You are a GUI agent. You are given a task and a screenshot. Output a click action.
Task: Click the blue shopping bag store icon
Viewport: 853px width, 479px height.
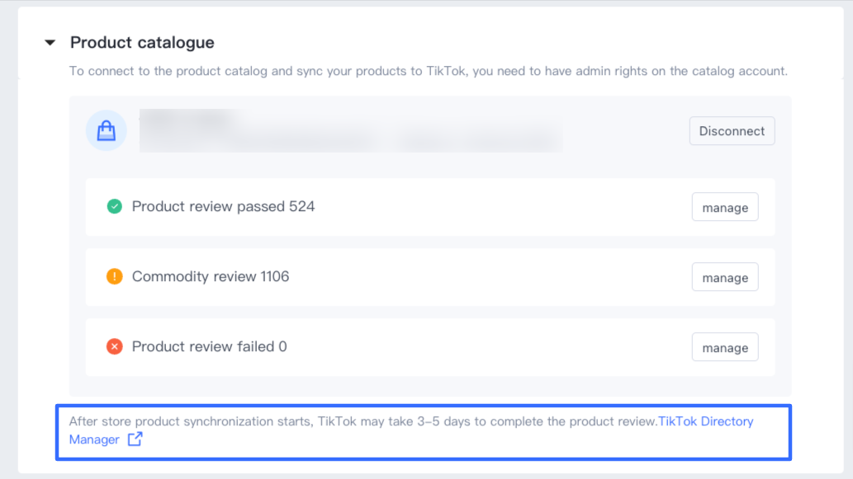[x=107, y=131]
